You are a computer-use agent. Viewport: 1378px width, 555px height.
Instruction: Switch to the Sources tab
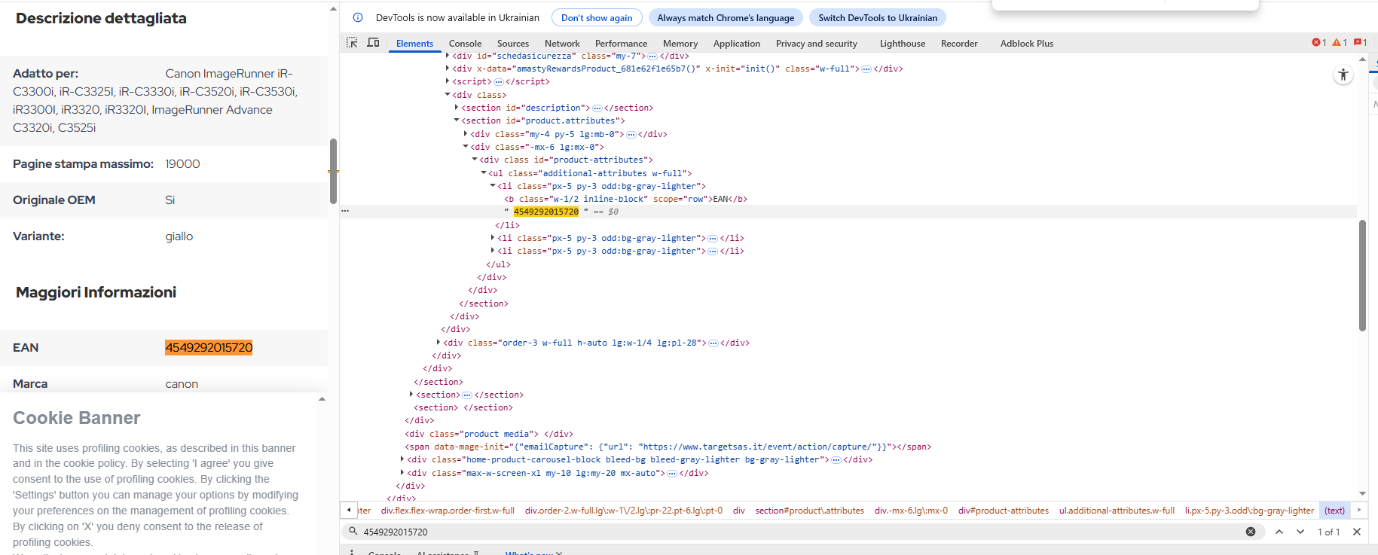coord(513,44)
